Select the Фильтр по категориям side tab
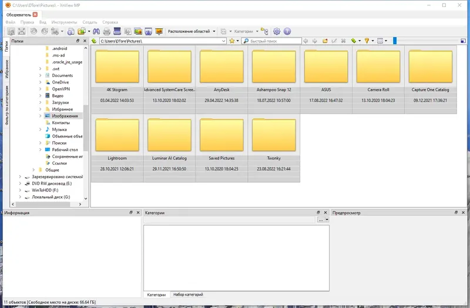Image resolution: width=470 pixels, height=308 pixels. click(x=6, y=106)
